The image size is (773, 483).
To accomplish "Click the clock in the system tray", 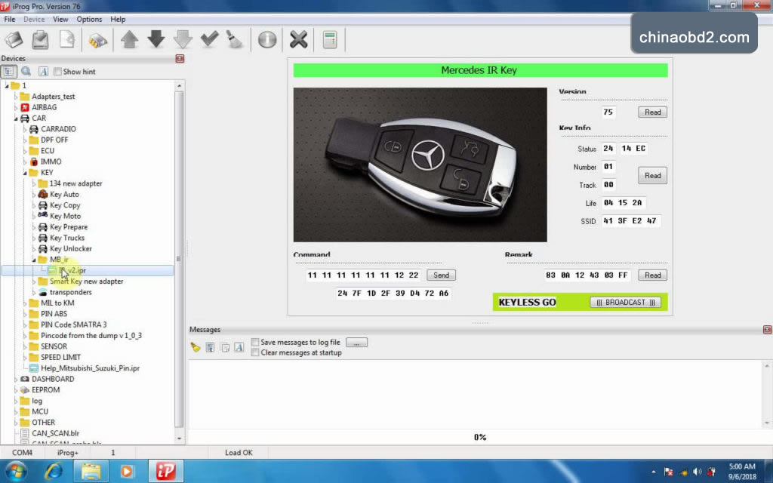I will click(742, 472).
